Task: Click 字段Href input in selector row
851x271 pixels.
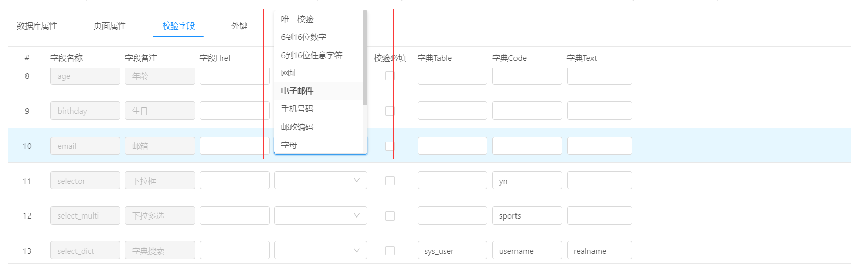Action: (235, 180)
